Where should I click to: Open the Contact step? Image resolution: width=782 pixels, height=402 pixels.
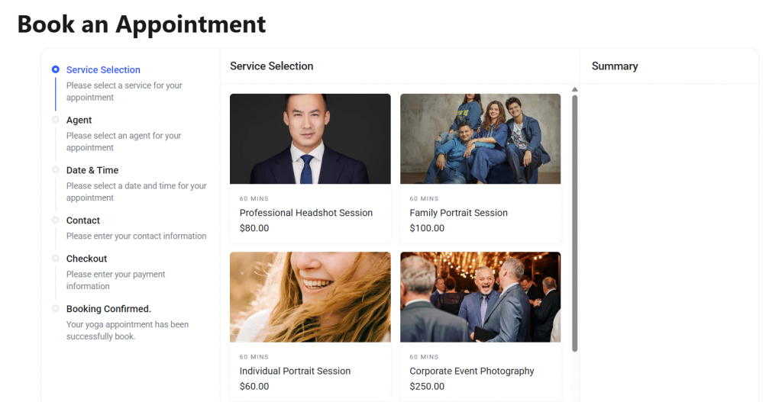[x=83, y=220]
